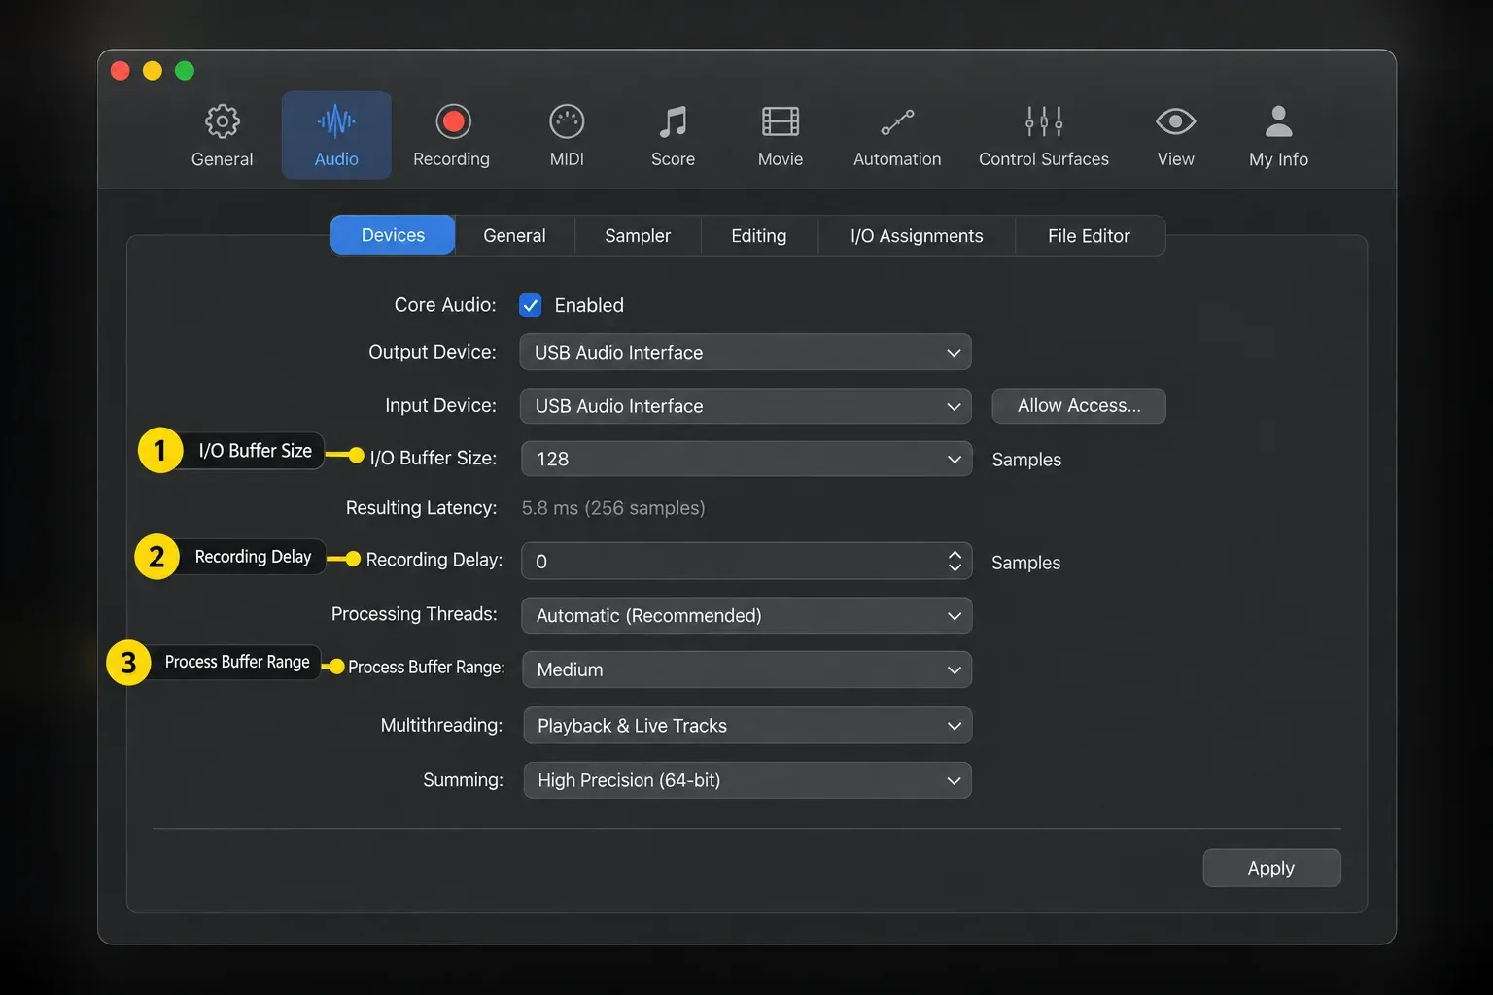
Task: Open the Output Device dropdown
Action: pyautogui.click(x=746, y=352)
